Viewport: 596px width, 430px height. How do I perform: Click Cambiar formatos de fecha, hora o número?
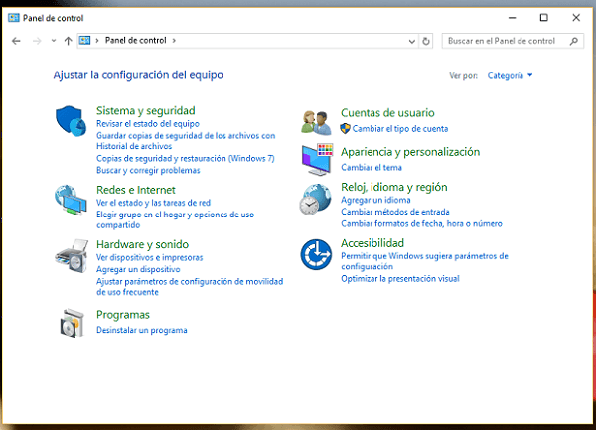(x=421, y=223)
